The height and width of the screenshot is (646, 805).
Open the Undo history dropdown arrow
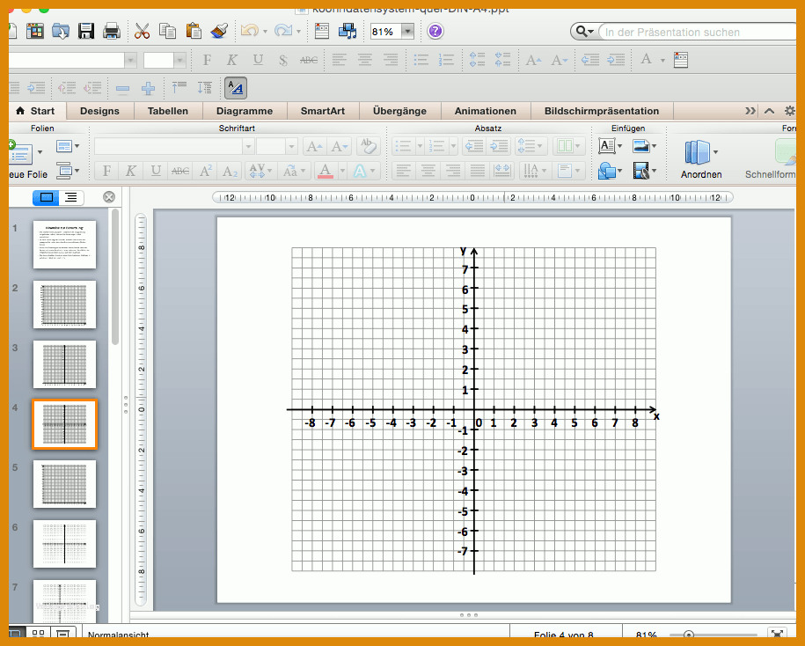[x=265, y=32]
